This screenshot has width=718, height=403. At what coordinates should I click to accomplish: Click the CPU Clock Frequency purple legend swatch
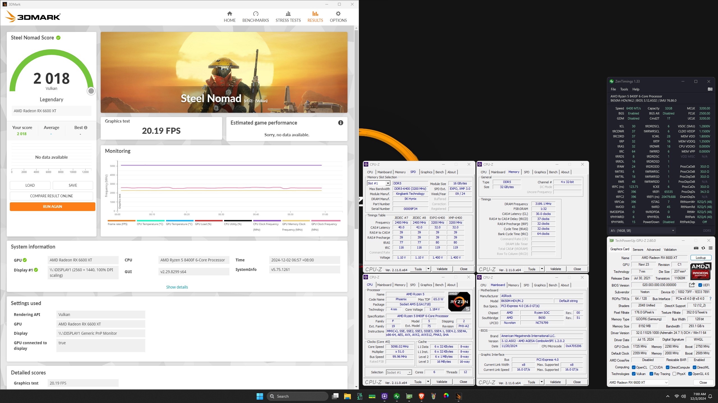pos(267,221)
